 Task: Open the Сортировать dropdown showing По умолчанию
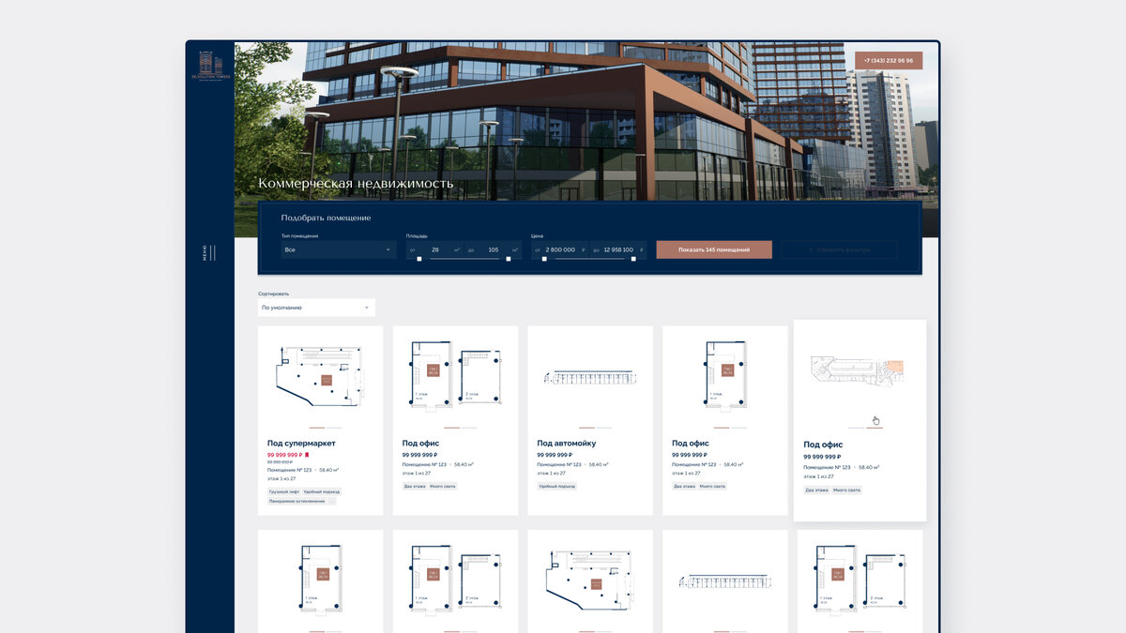pos(316,308)
